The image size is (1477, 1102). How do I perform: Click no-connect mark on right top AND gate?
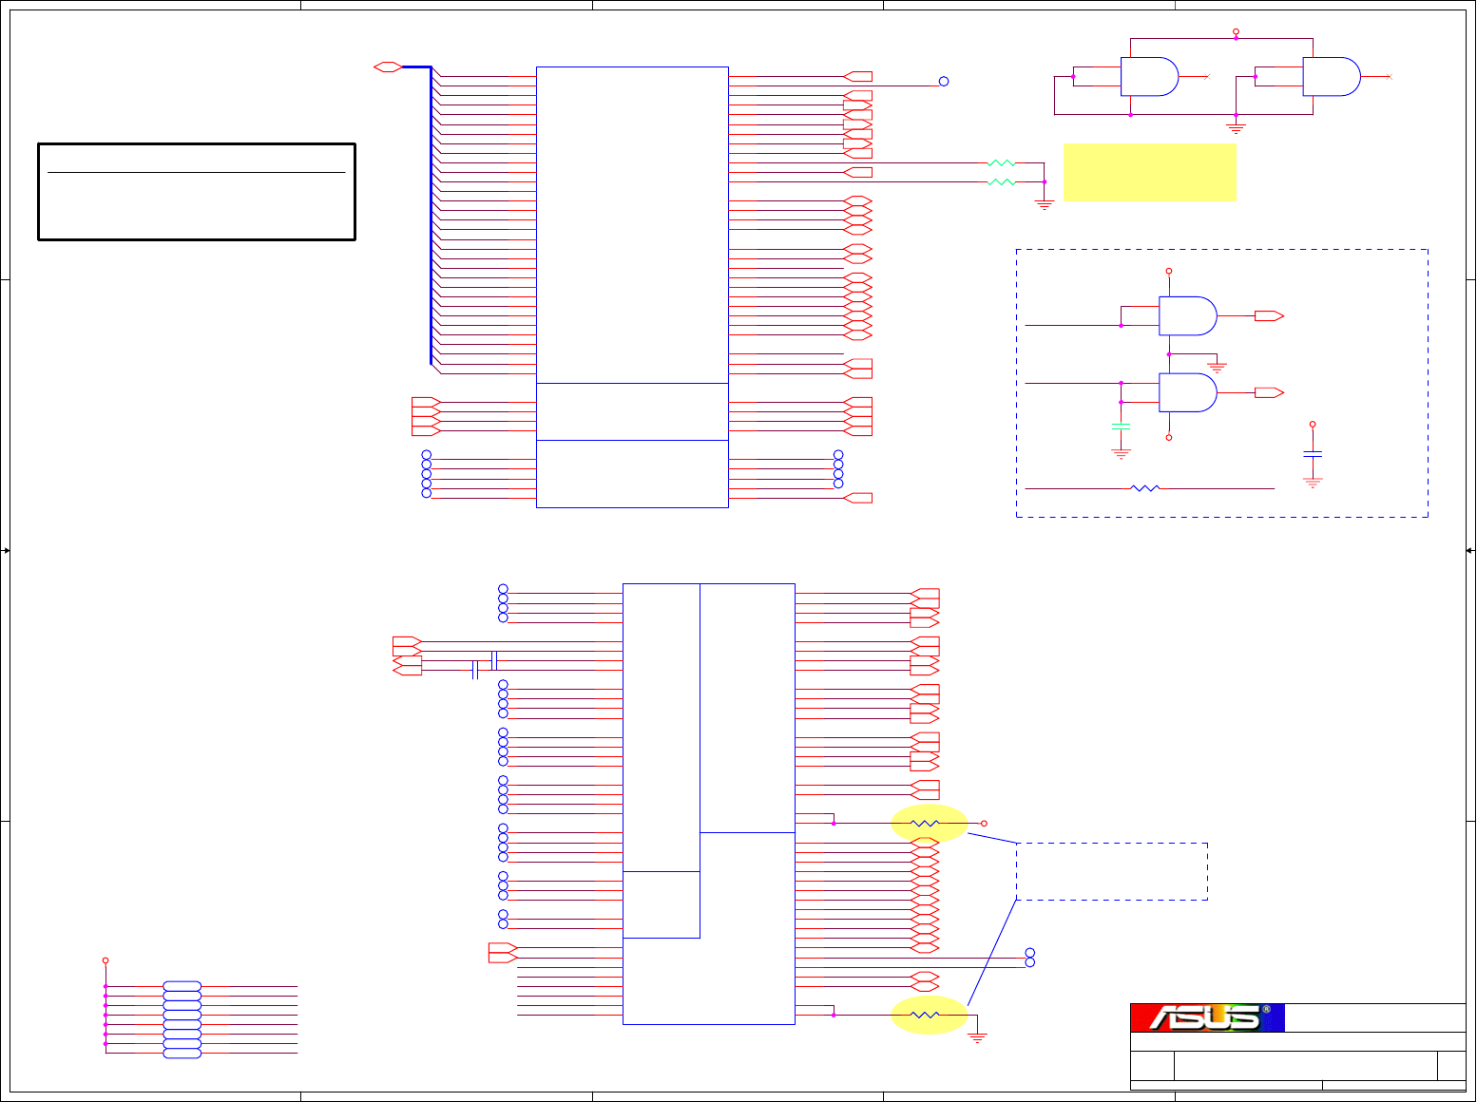[x=1390, y=77]
